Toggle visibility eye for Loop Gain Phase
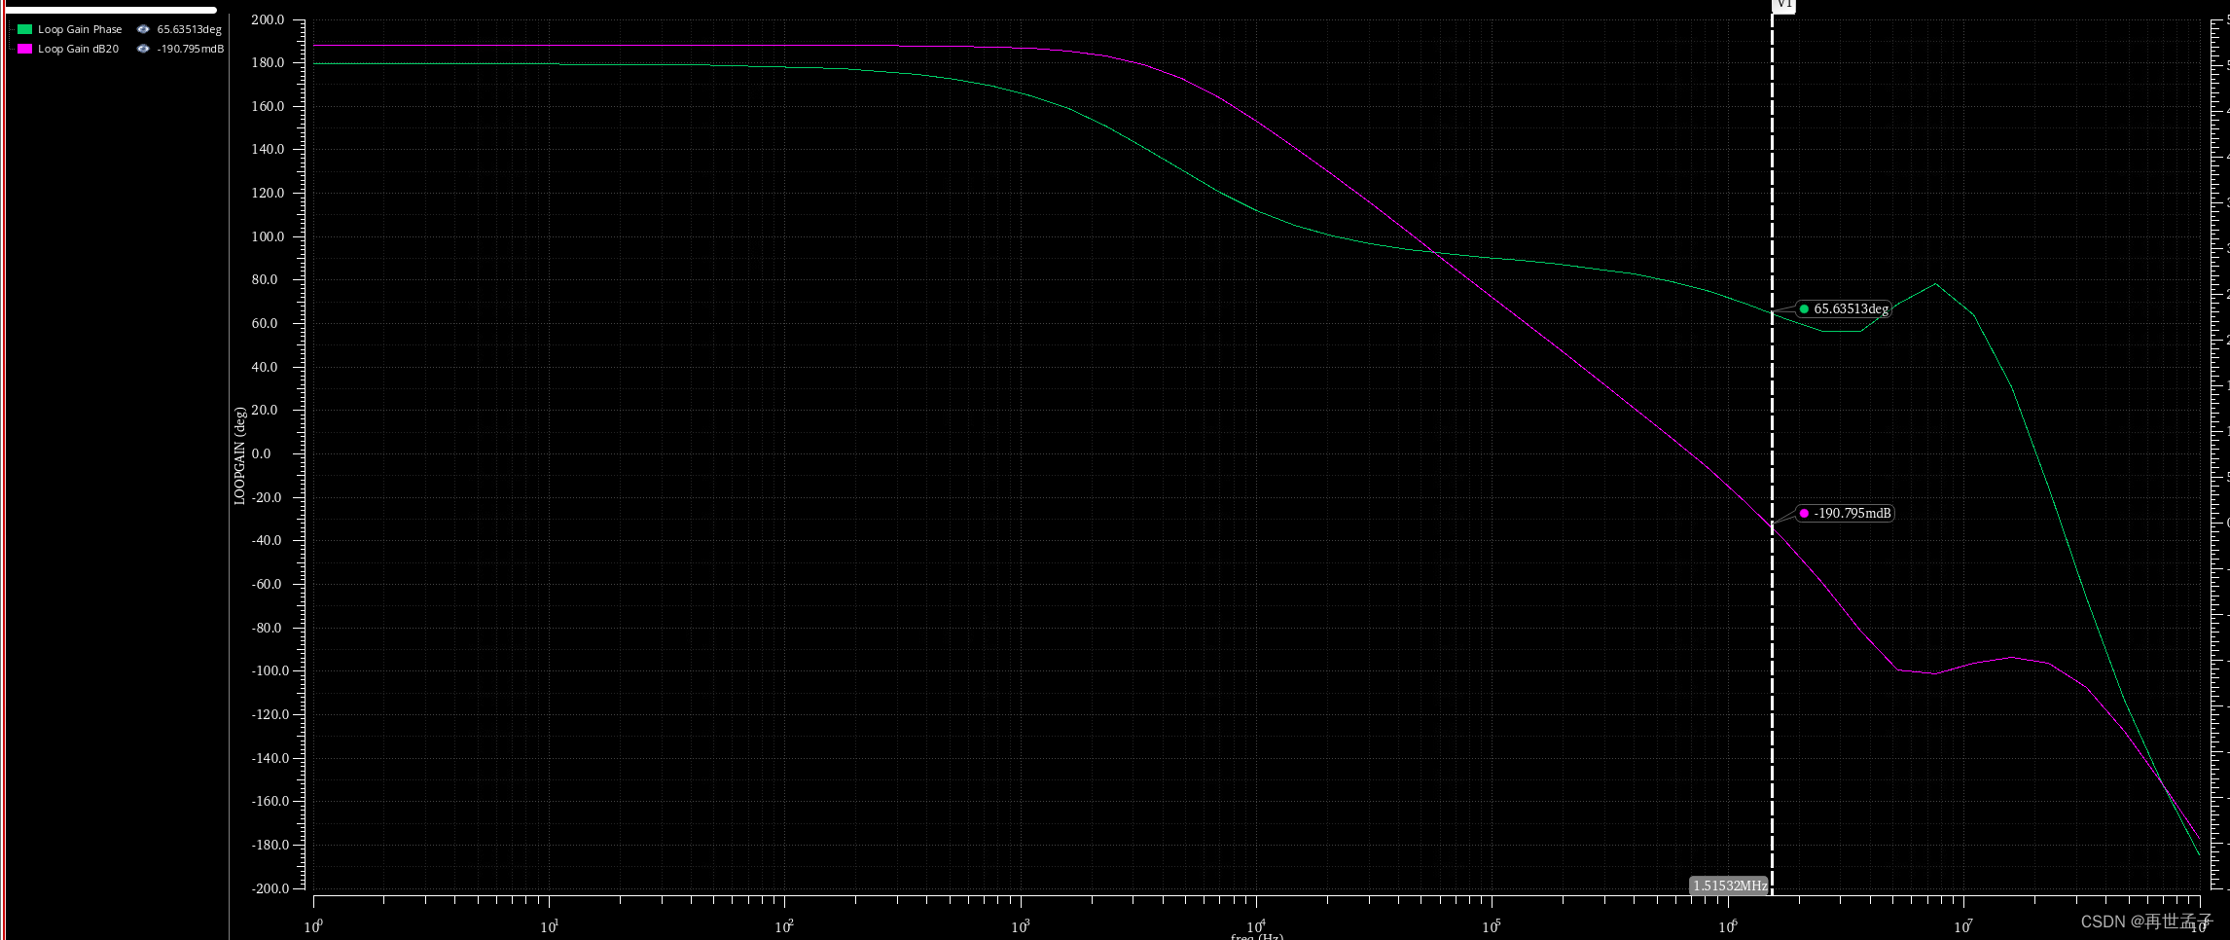The image size is (2230, 940). pyautogui.click(x=143, y=29)
